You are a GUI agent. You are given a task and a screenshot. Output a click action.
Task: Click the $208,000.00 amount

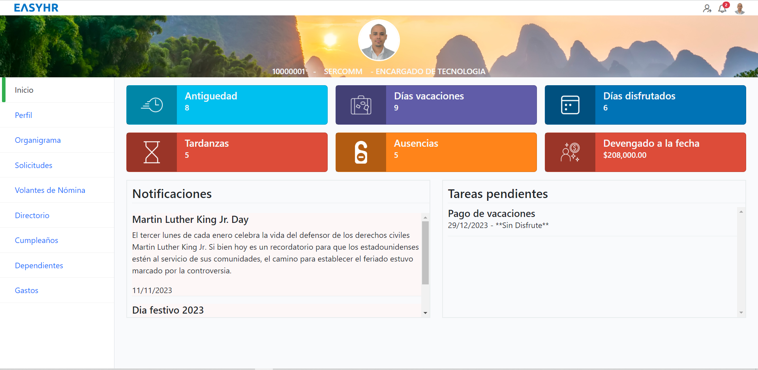(x=625, y=155)
